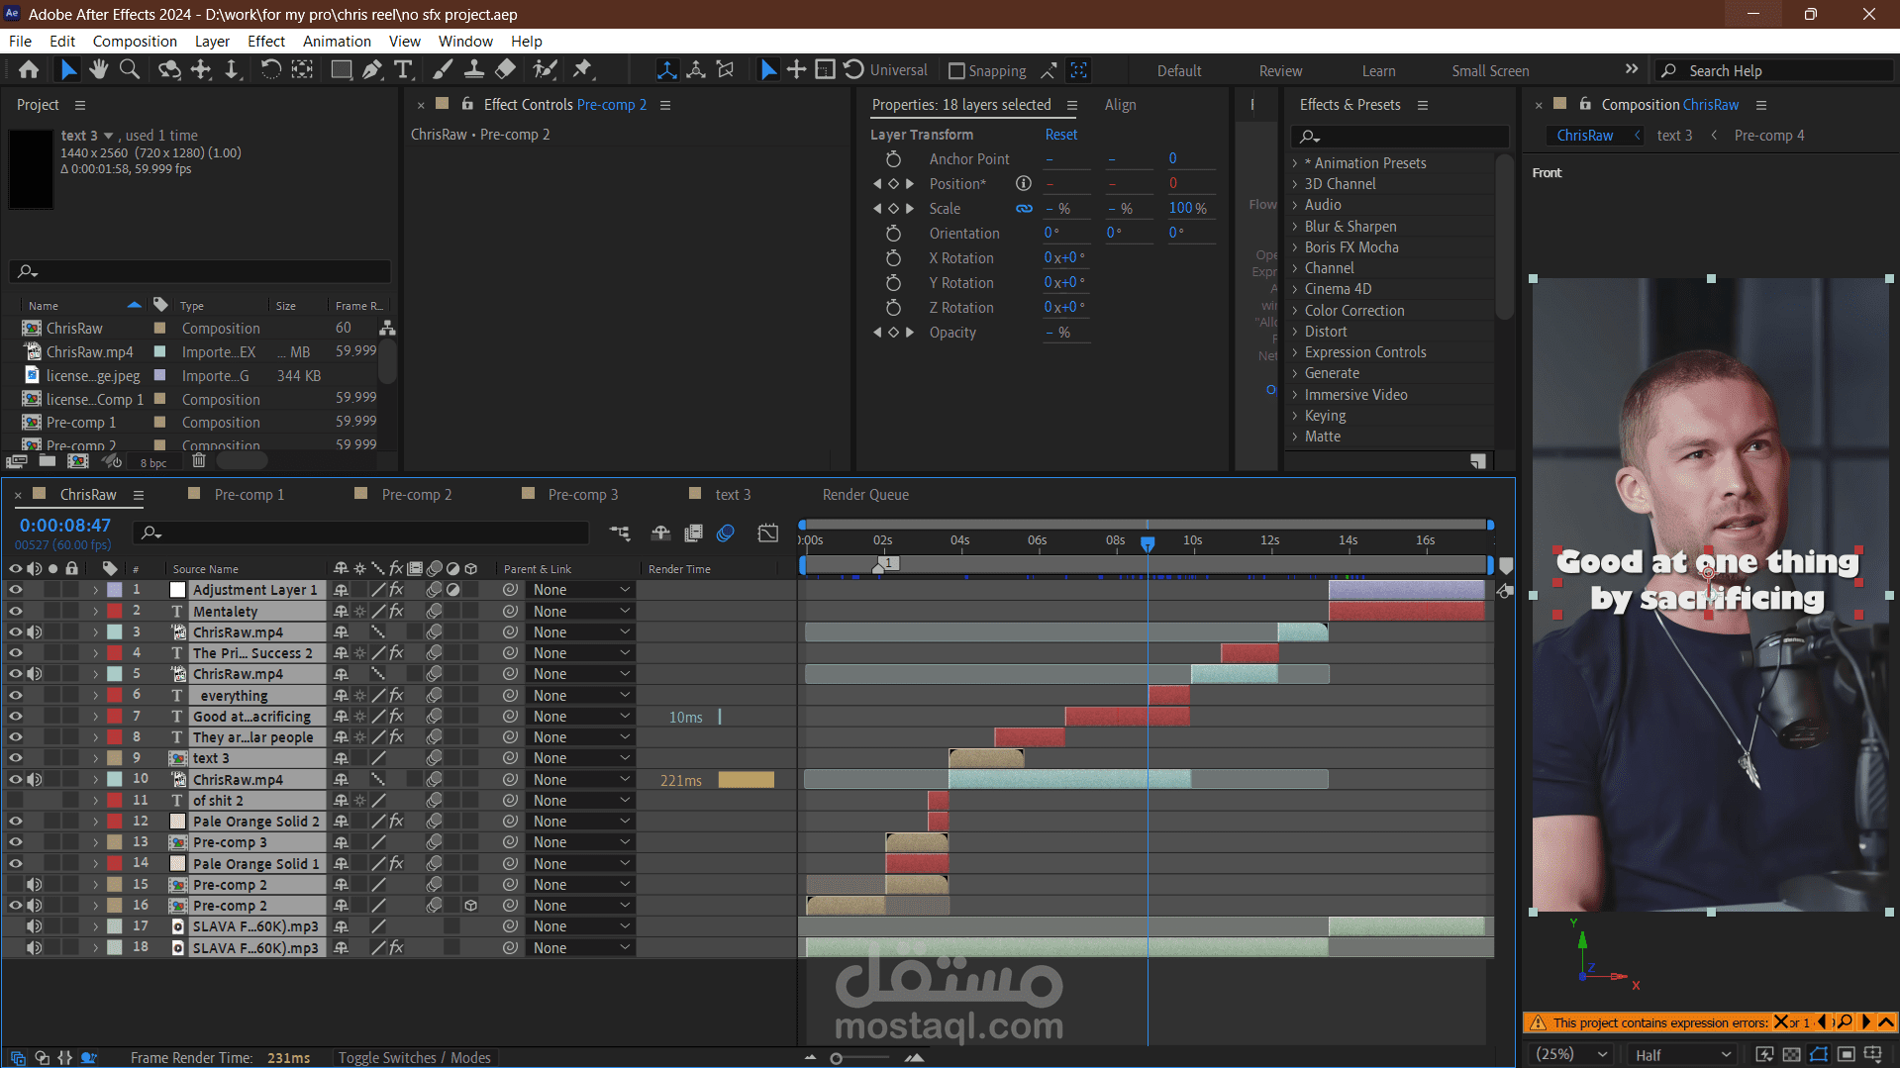Viewport: 1900px width, 1068px height.
Task: Create a new folder in the Project panel
Action: pyautogui.click(x=48, y=461)
